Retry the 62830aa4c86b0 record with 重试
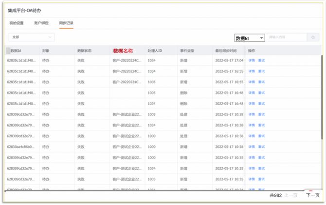 click(261, 147)
